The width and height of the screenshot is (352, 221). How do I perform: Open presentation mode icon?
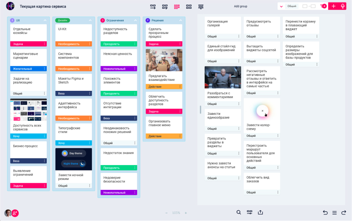[201, 7]
